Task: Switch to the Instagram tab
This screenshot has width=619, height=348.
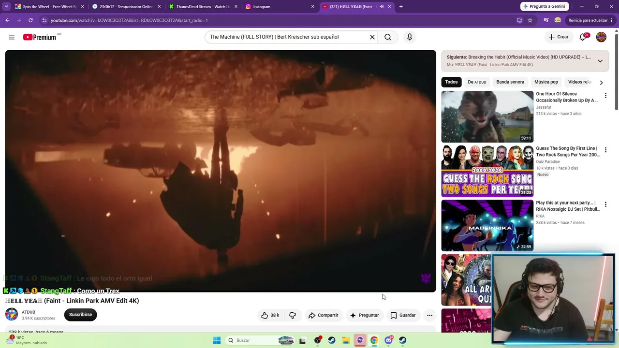Action: 280,7
